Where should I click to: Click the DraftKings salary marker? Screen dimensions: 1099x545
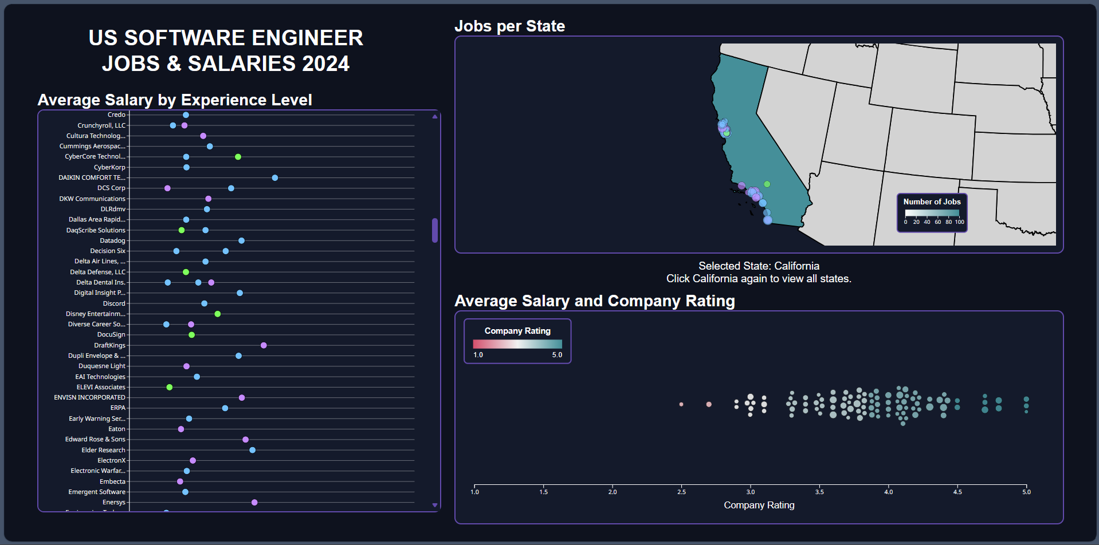(x=263, y=345)
